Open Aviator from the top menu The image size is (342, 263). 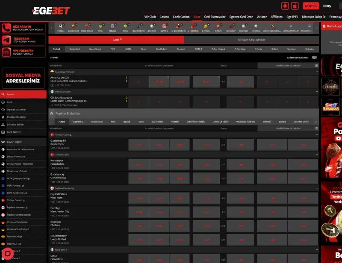coord(262,17)
